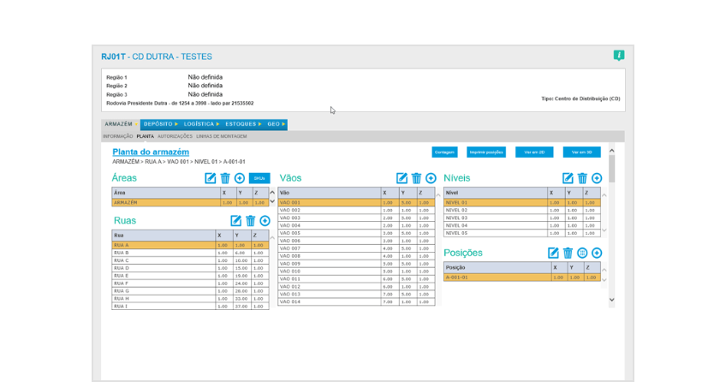Click the edit icon for Vãos
726x382 pixels.
tap(402, 178)
